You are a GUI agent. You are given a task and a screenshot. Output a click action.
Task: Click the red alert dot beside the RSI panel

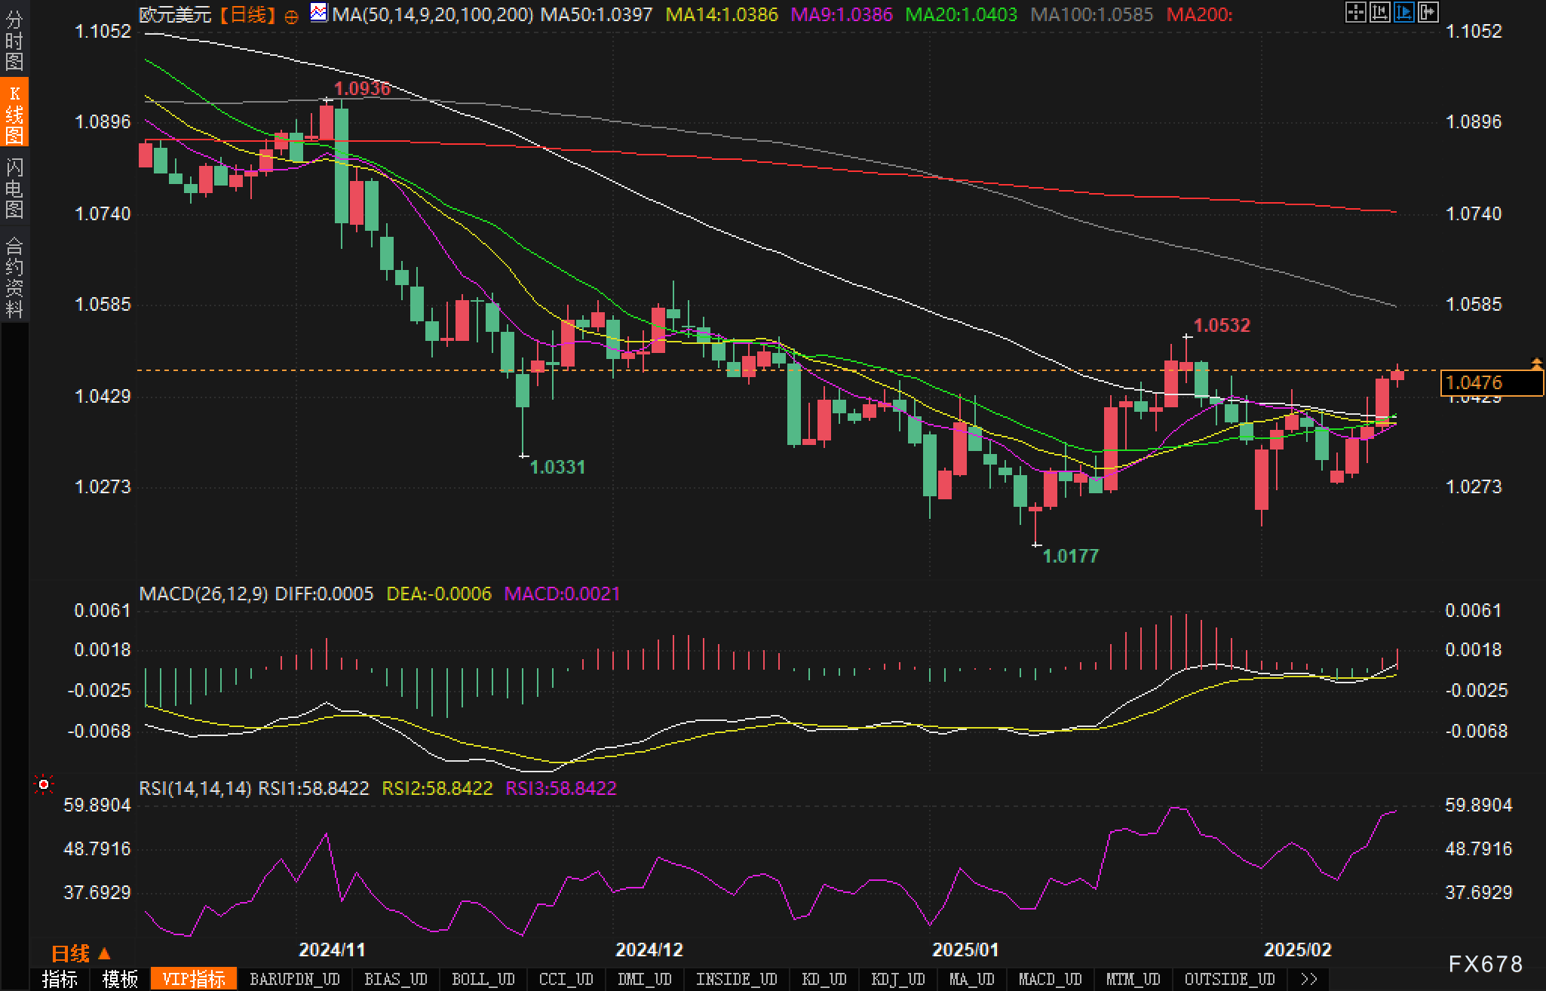pos(44,784)
